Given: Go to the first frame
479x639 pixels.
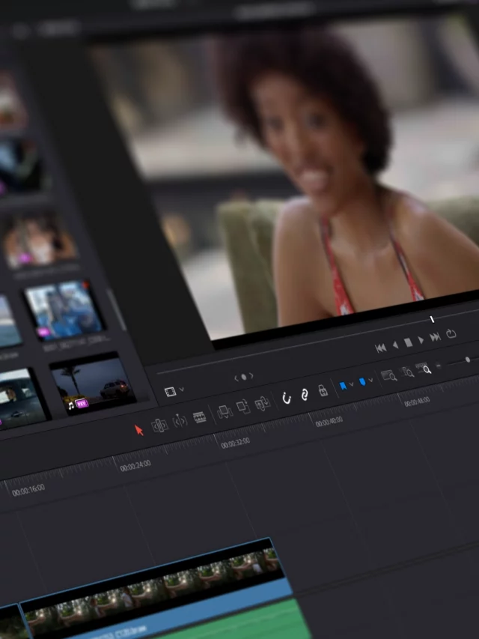Looking at the screenshot, I should [380, 348].
